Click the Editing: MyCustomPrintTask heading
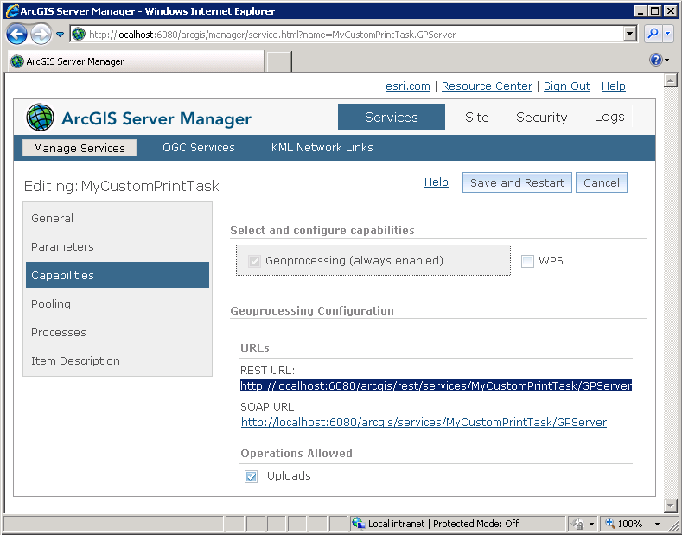 click(x=121, y=186)
